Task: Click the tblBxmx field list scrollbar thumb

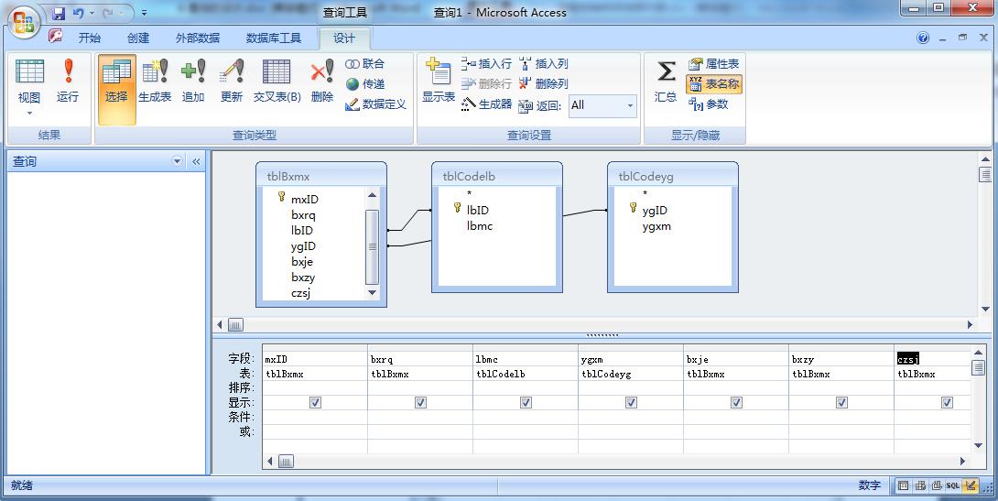Action: [373, 247]
